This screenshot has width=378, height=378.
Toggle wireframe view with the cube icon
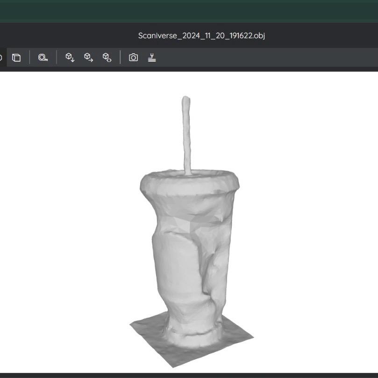(x=17, y=57)
